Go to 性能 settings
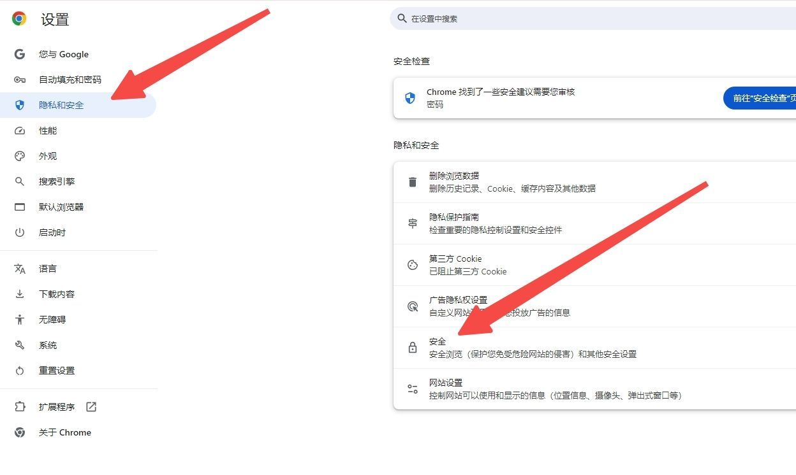This screenshot has height=475, width=796. [x=78, y=131]
